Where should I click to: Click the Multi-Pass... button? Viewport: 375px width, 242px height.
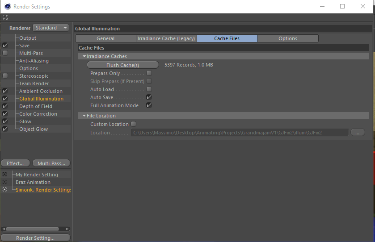coord(51,163)
